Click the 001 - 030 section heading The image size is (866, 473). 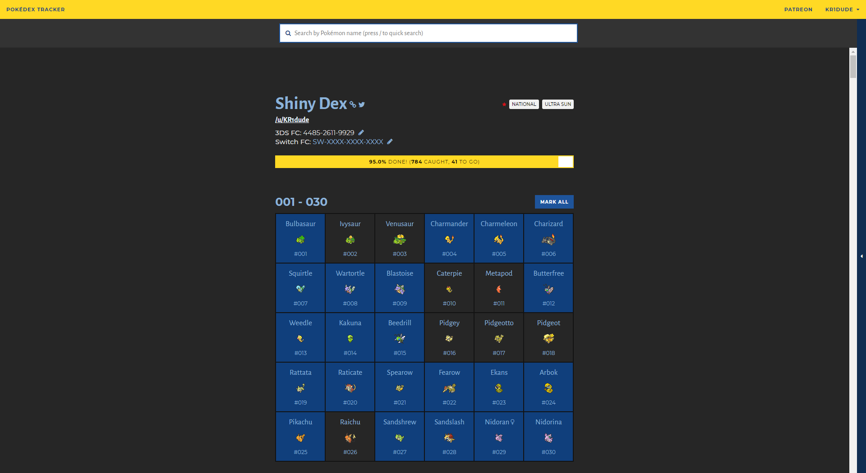[301, 202]
